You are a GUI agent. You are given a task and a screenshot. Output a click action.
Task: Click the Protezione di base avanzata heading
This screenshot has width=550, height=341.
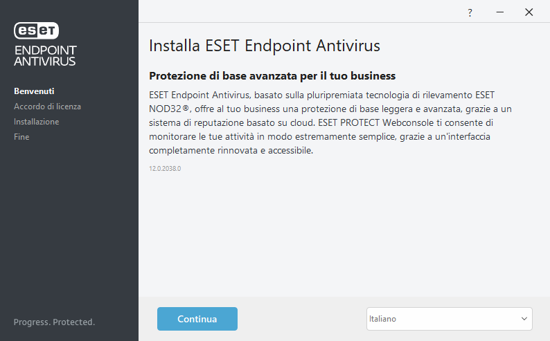(272, 75)
